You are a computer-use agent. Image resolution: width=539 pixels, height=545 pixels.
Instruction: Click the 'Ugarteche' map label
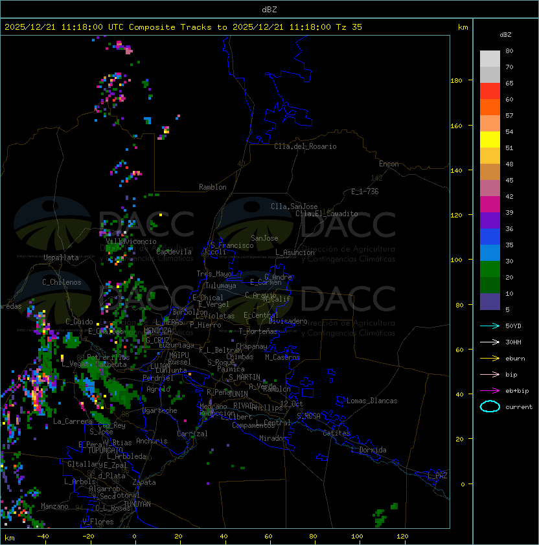[x=160, y=410]
